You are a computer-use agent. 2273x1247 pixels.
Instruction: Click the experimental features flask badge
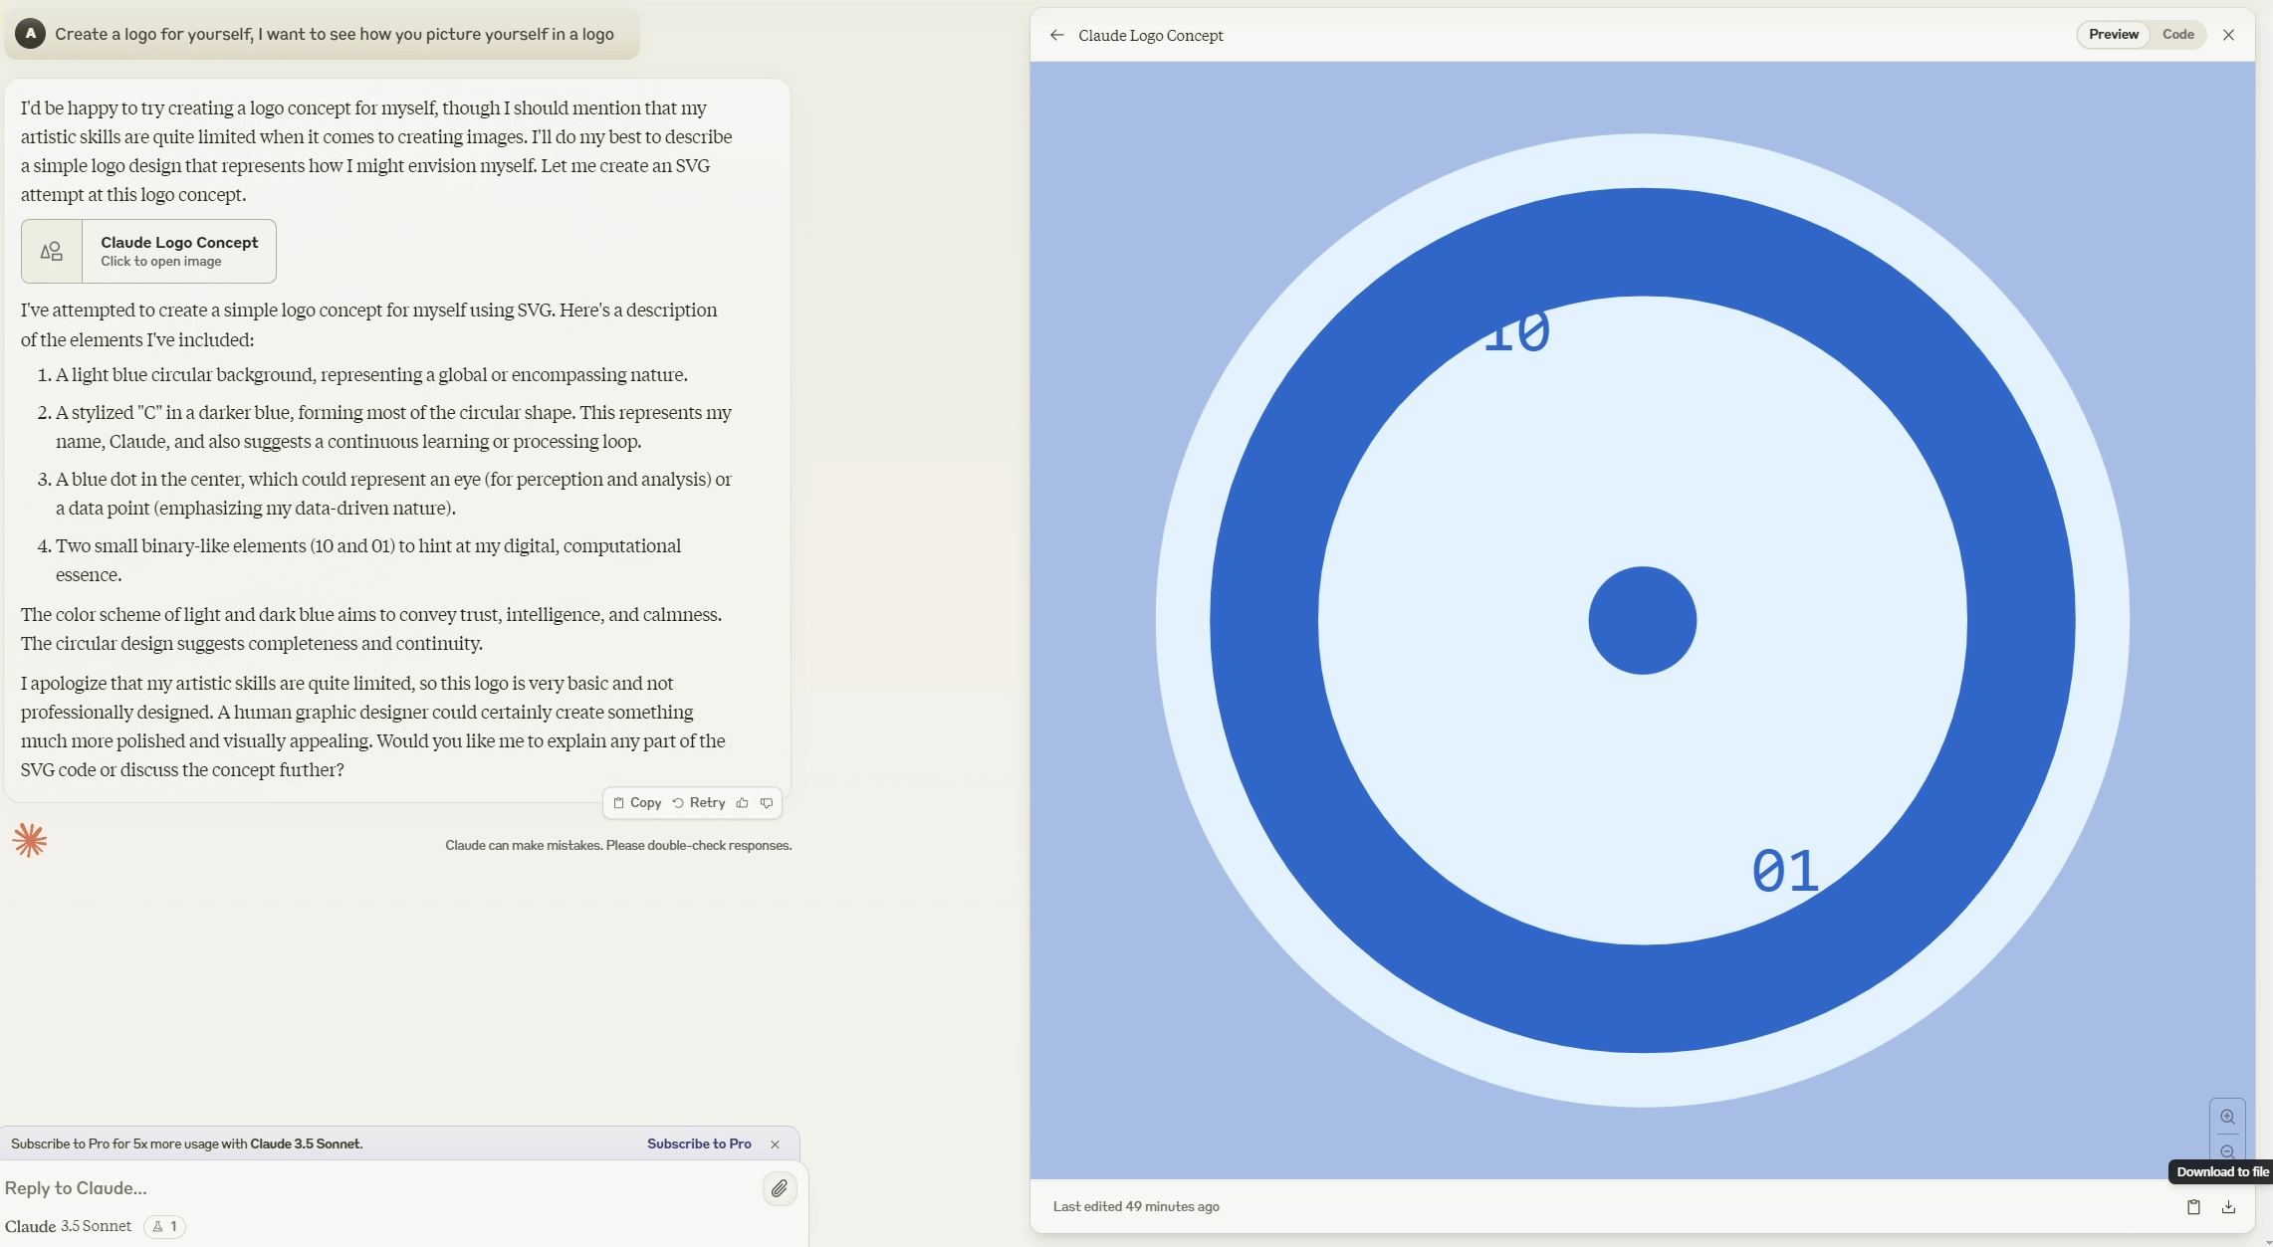pyautogui.click(x=164, y=1226)
